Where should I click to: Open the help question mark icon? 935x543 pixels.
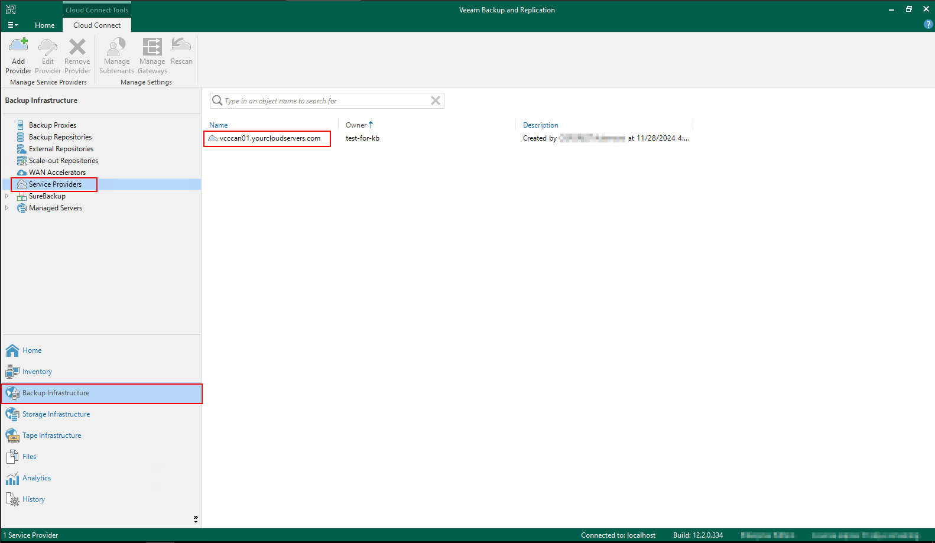[x=928, y=24]
